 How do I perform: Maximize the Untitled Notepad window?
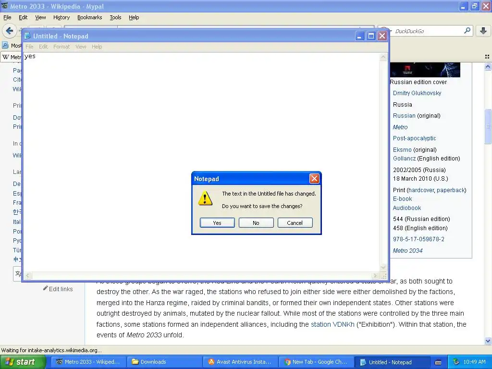click(x=371, y=36)
